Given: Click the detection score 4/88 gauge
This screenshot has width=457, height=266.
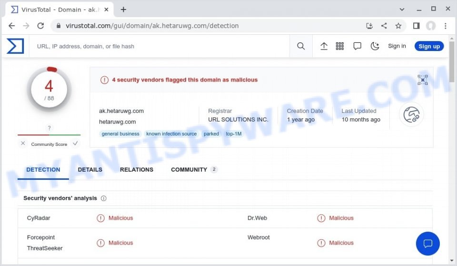Looking at the screenshot, I should (49, 89).
